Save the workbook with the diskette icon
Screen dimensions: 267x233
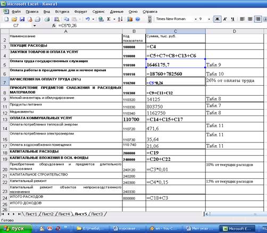click(22, 19)
